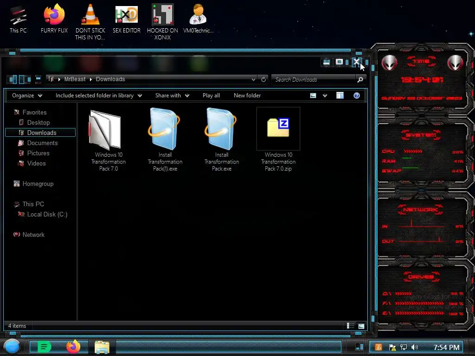Image resolution: width=475 pixels, height=356 pixels.
Task: Click Play all in the toolbar
Action: [211, 95]
